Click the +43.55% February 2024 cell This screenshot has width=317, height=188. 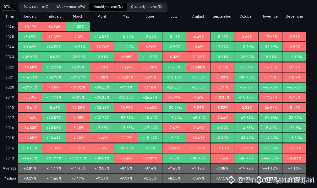pyautogui.click(x=54, y=47)
